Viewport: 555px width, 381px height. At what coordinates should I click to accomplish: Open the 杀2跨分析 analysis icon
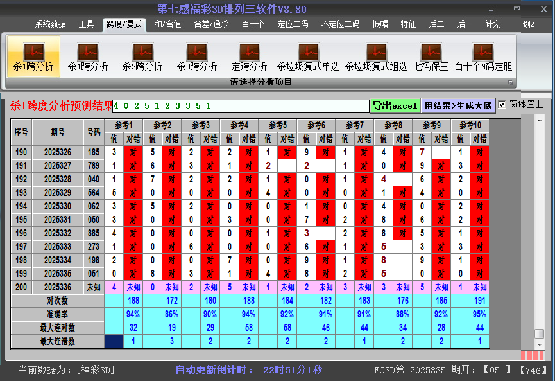[142, 57]
